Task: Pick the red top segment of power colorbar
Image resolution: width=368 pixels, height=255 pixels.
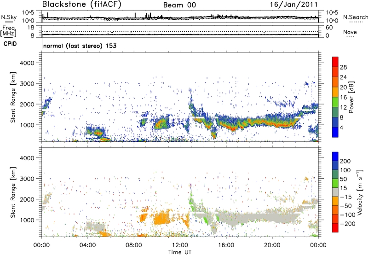Action: 335,62
